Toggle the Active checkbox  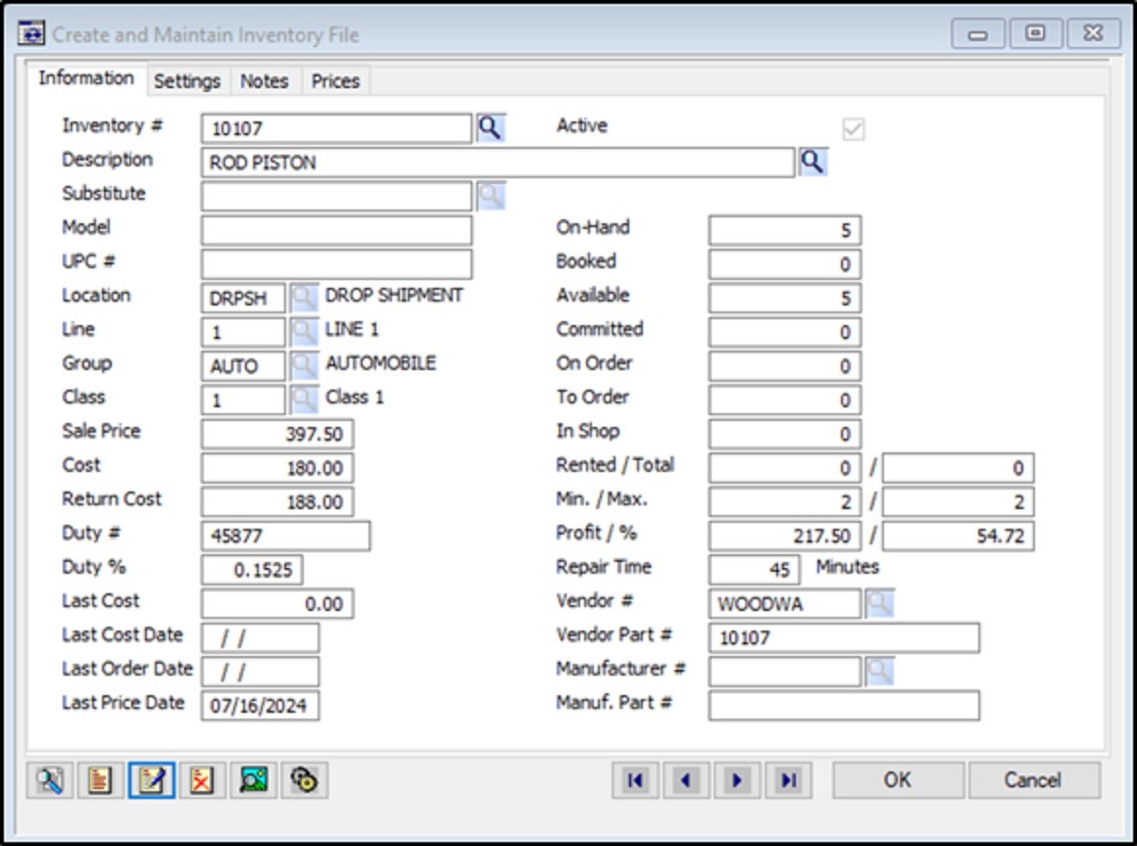pyautogui.click(x=854, y=129)
